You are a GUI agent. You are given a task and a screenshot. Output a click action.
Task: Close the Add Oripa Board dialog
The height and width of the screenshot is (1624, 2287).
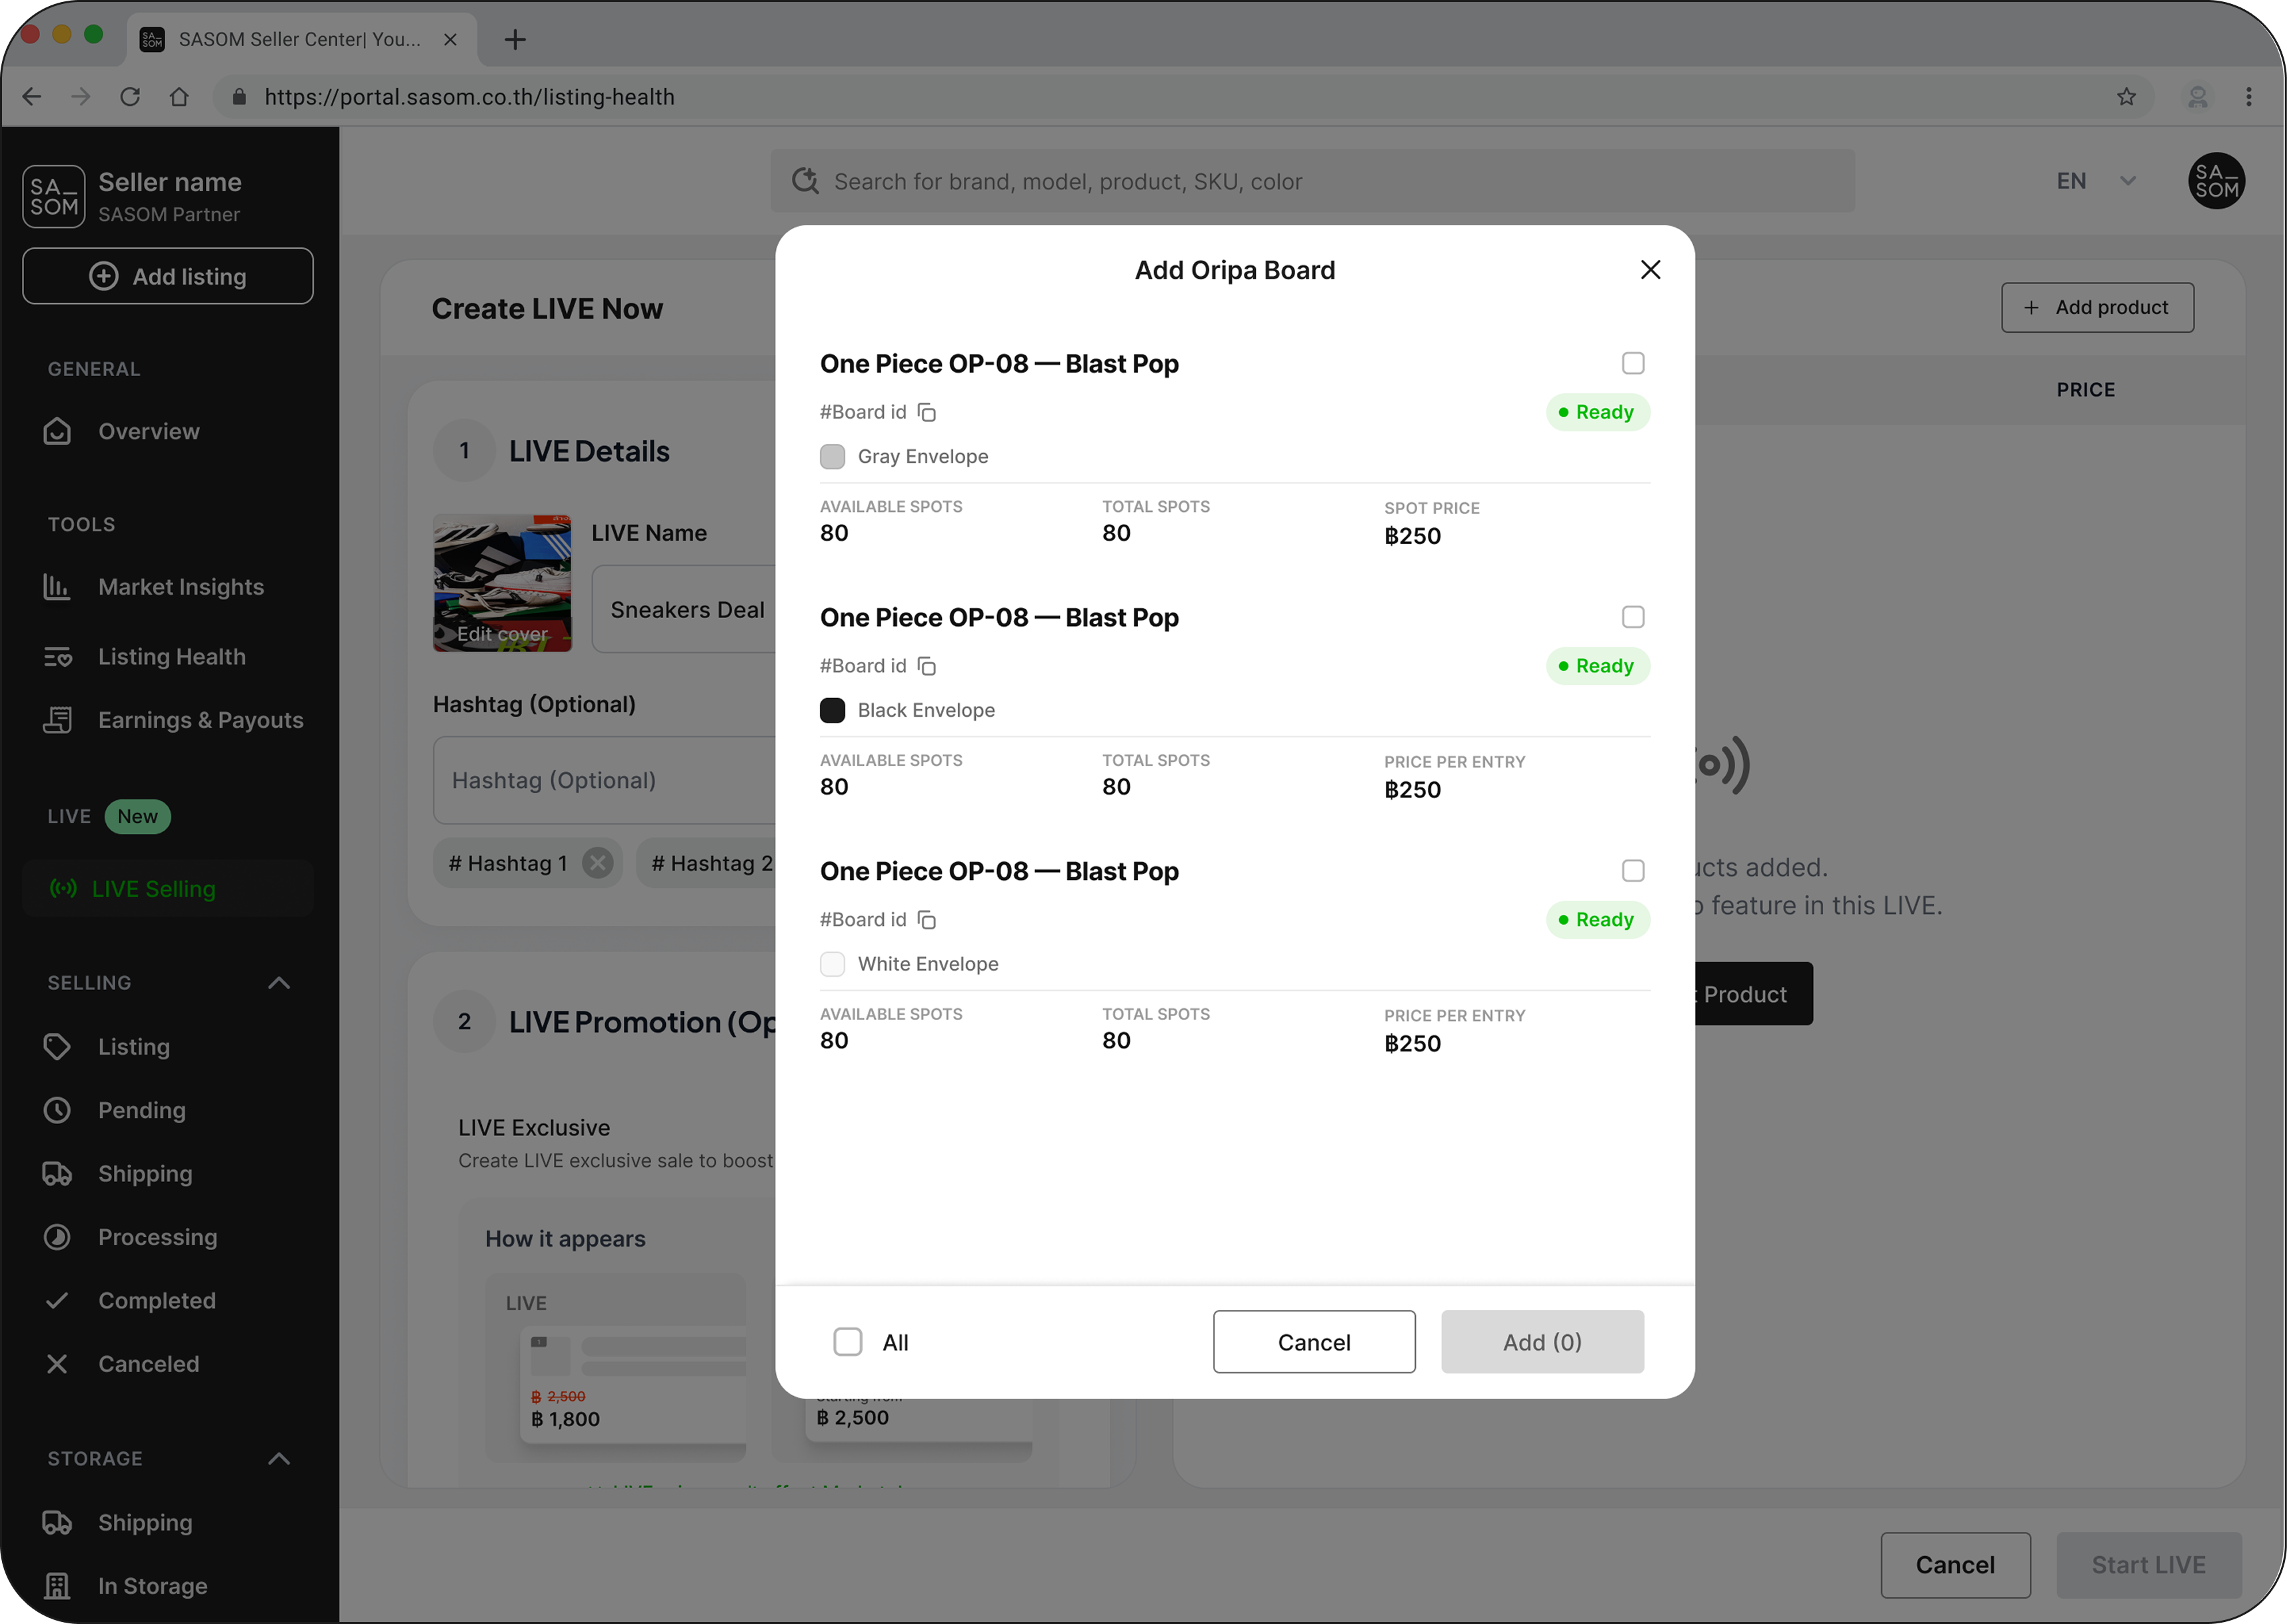click(1650, 270)
